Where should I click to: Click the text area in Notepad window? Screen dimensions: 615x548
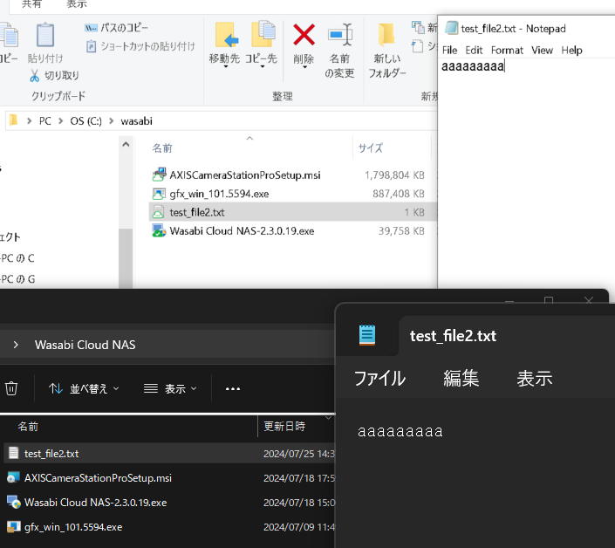[x=526, y=173]
